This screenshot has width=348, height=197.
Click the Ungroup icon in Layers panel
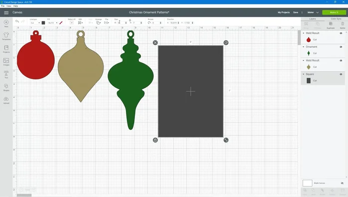(318, 24)
